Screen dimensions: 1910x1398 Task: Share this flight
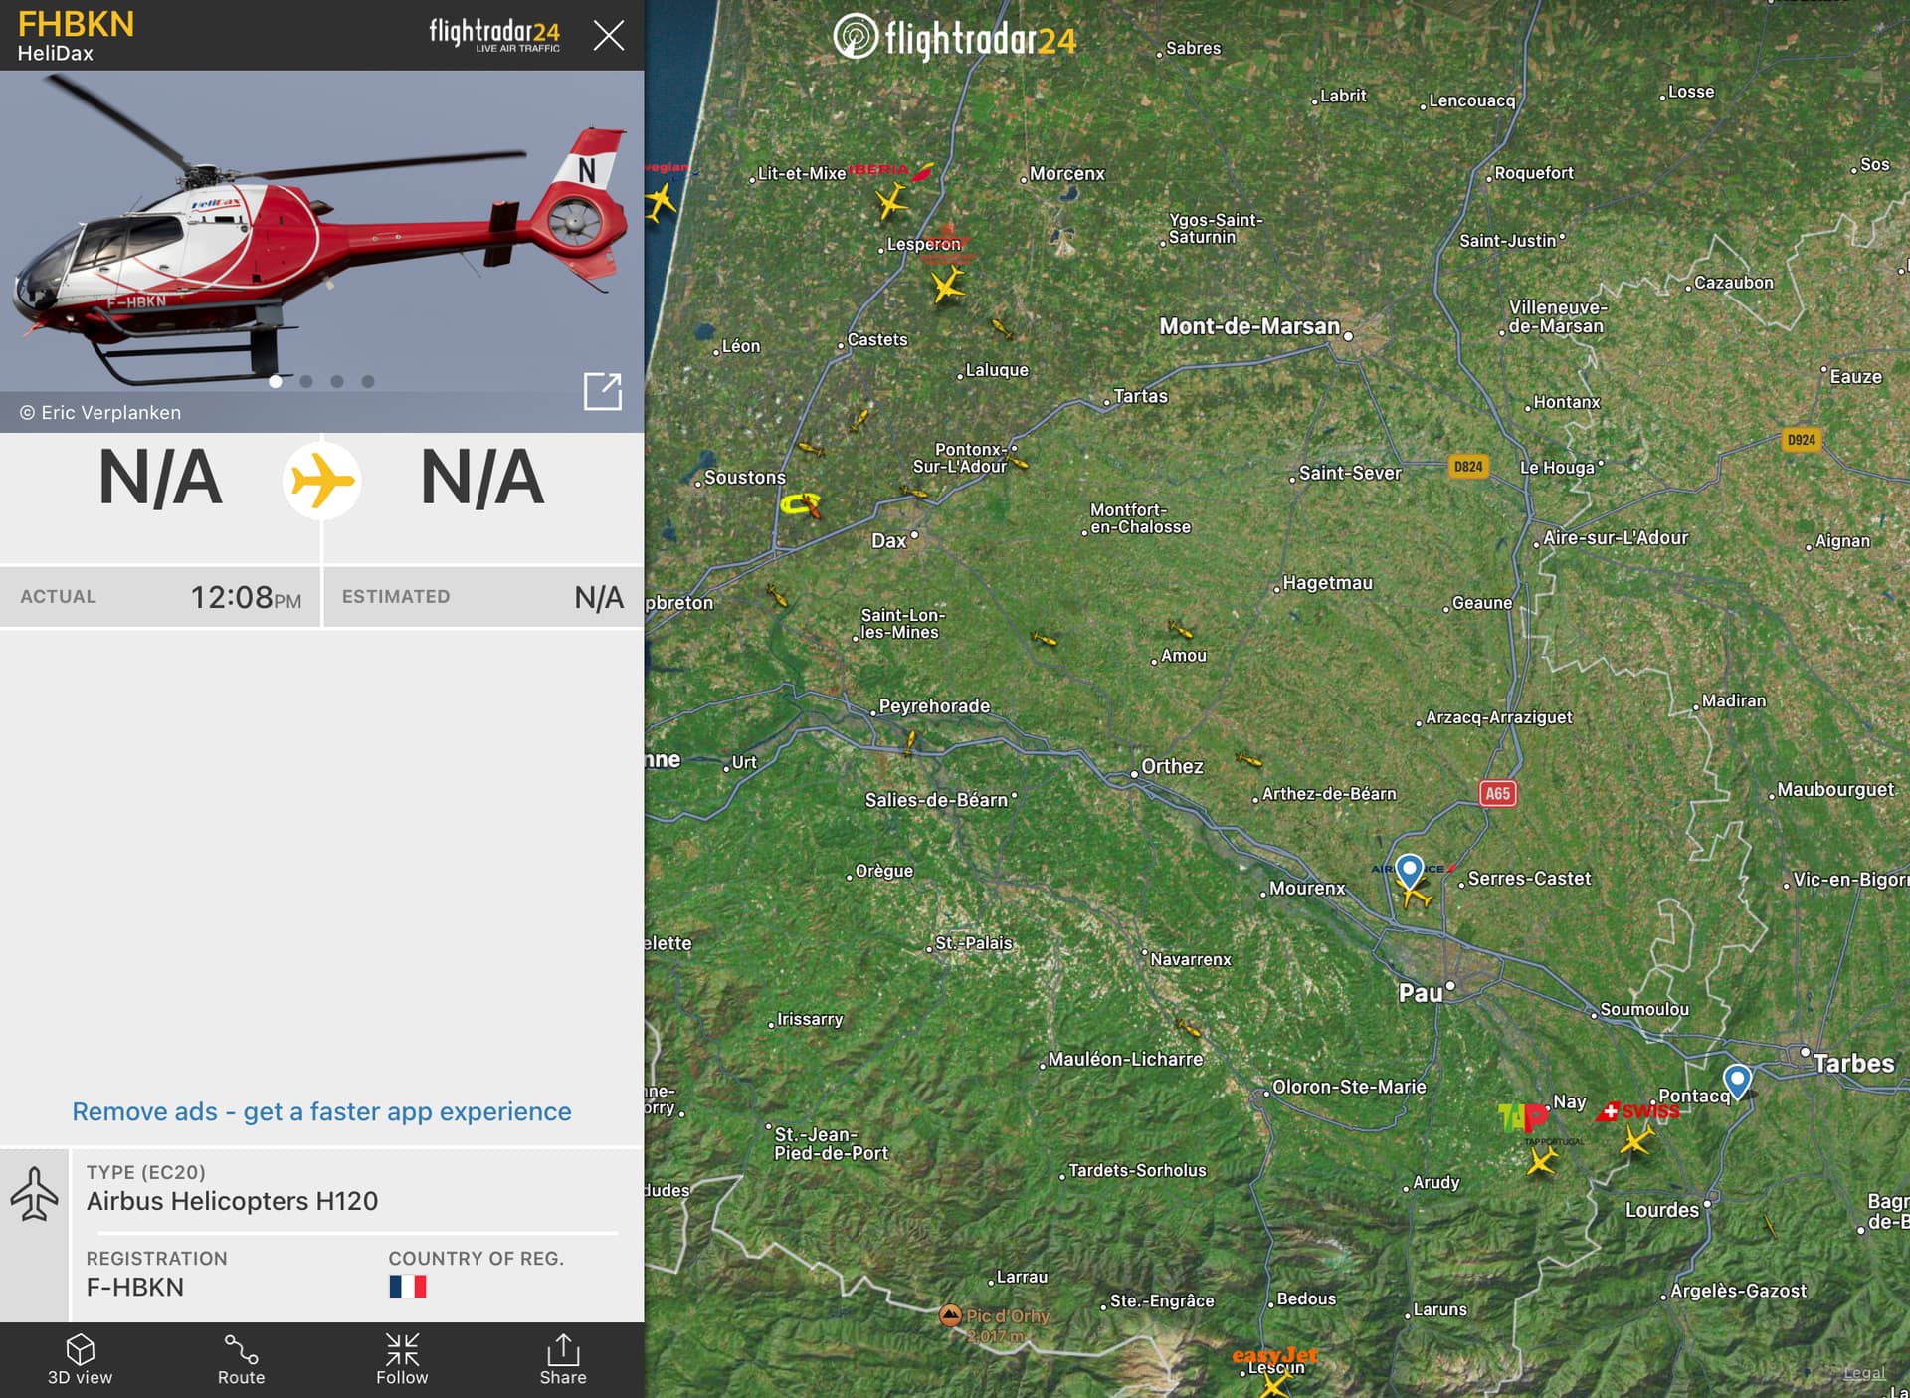point(563,1360)
